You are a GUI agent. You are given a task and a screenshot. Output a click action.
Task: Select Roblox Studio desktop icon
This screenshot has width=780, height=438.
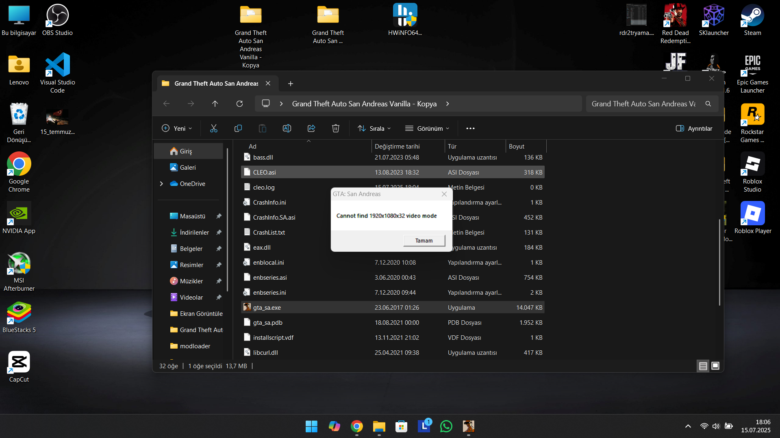[x=752, y=172]
